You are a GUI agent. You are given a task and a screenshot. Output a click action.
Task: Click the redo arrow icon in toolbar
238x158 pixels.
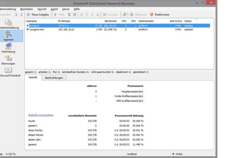[x=22, y=15]
